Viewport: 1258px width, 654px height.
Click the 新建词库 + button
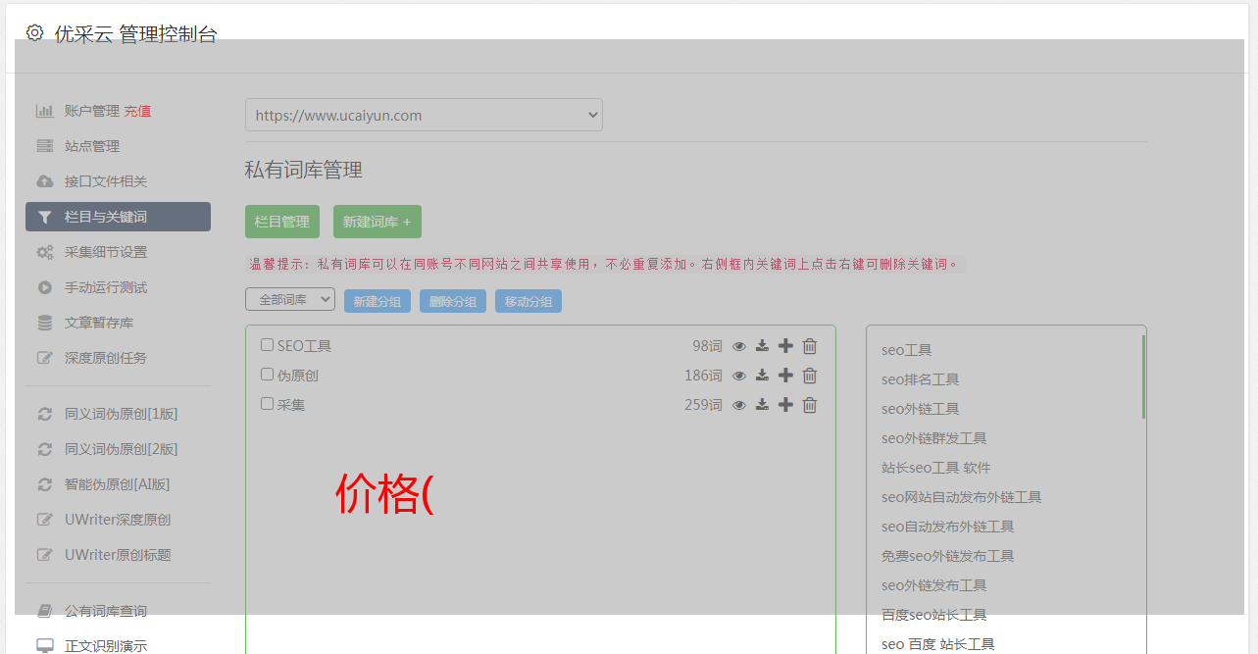pyautogui.click(x=377, y=222)
